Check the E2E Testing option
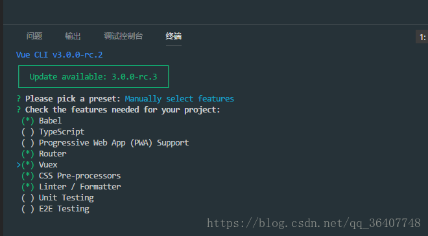Screen dimensions: 428x236 point(28,209)
